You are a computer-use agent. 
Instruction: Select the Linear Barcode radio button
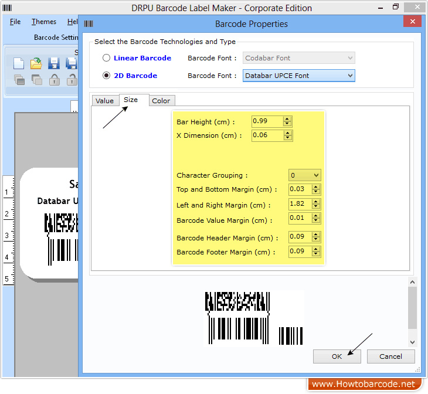[x=106, y=58]
